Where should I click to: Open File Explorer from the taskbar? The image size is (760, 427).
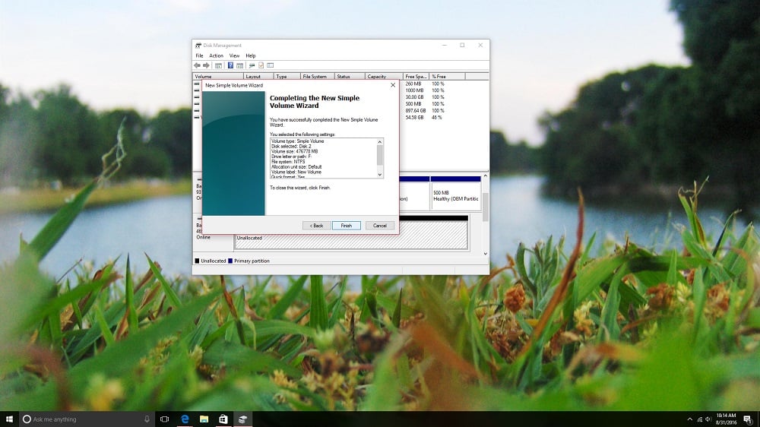coord(204,419)
